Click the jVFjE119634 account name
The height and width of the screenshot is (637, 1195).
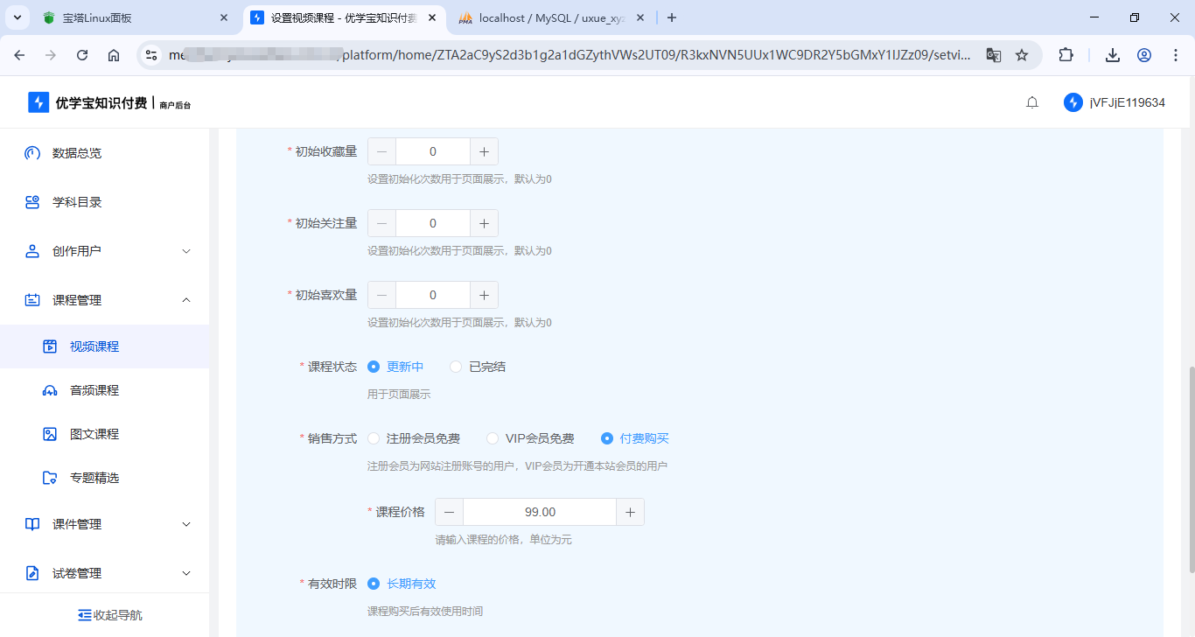[x=1129, y=101]
